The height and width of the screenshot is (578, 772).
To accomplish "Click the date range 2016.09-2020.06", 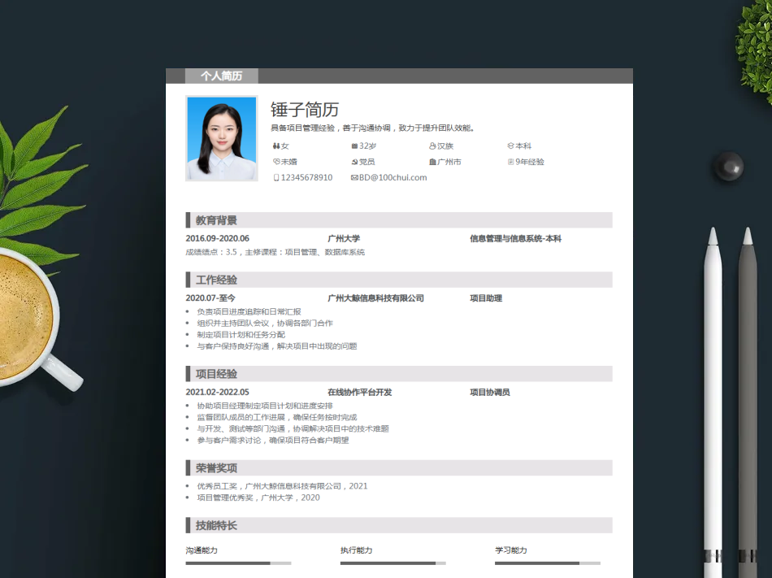I will click(217, 238).
